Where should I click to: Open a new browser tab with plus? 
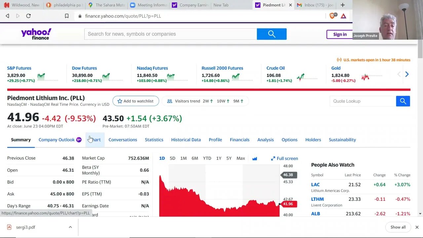click(343, 5)
